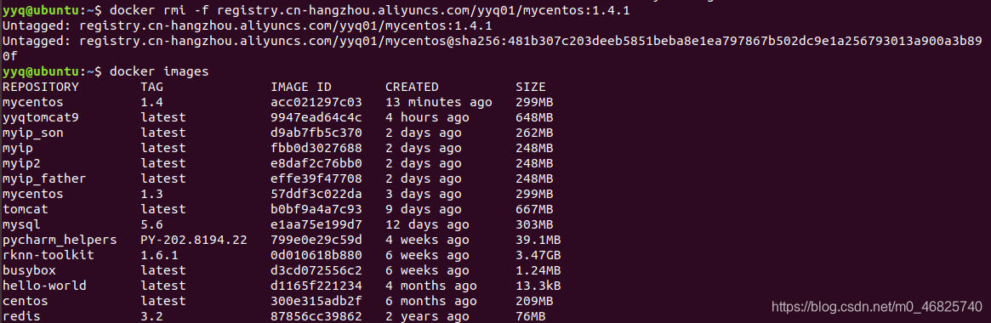
Task: Click '12 days ago' created value
Action: tap(427, 224)
